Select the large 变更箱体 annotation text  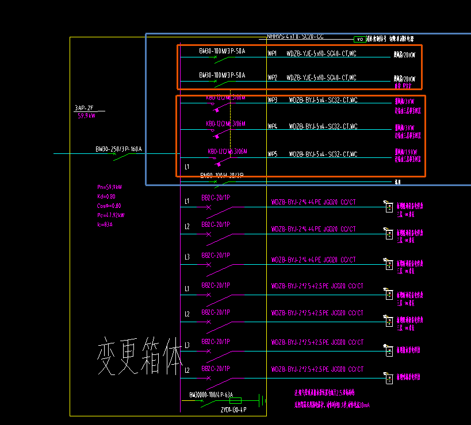point(140,356)
